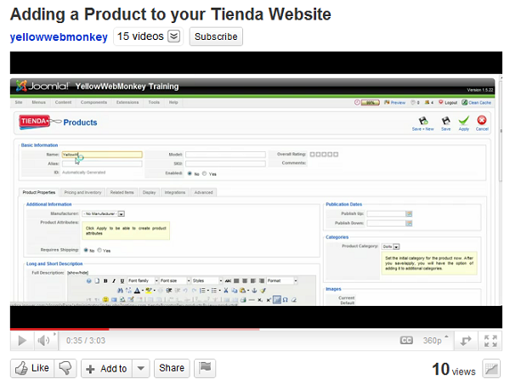Click in the Model field
This screenshot has height=385, width=510.
[226, 155]
